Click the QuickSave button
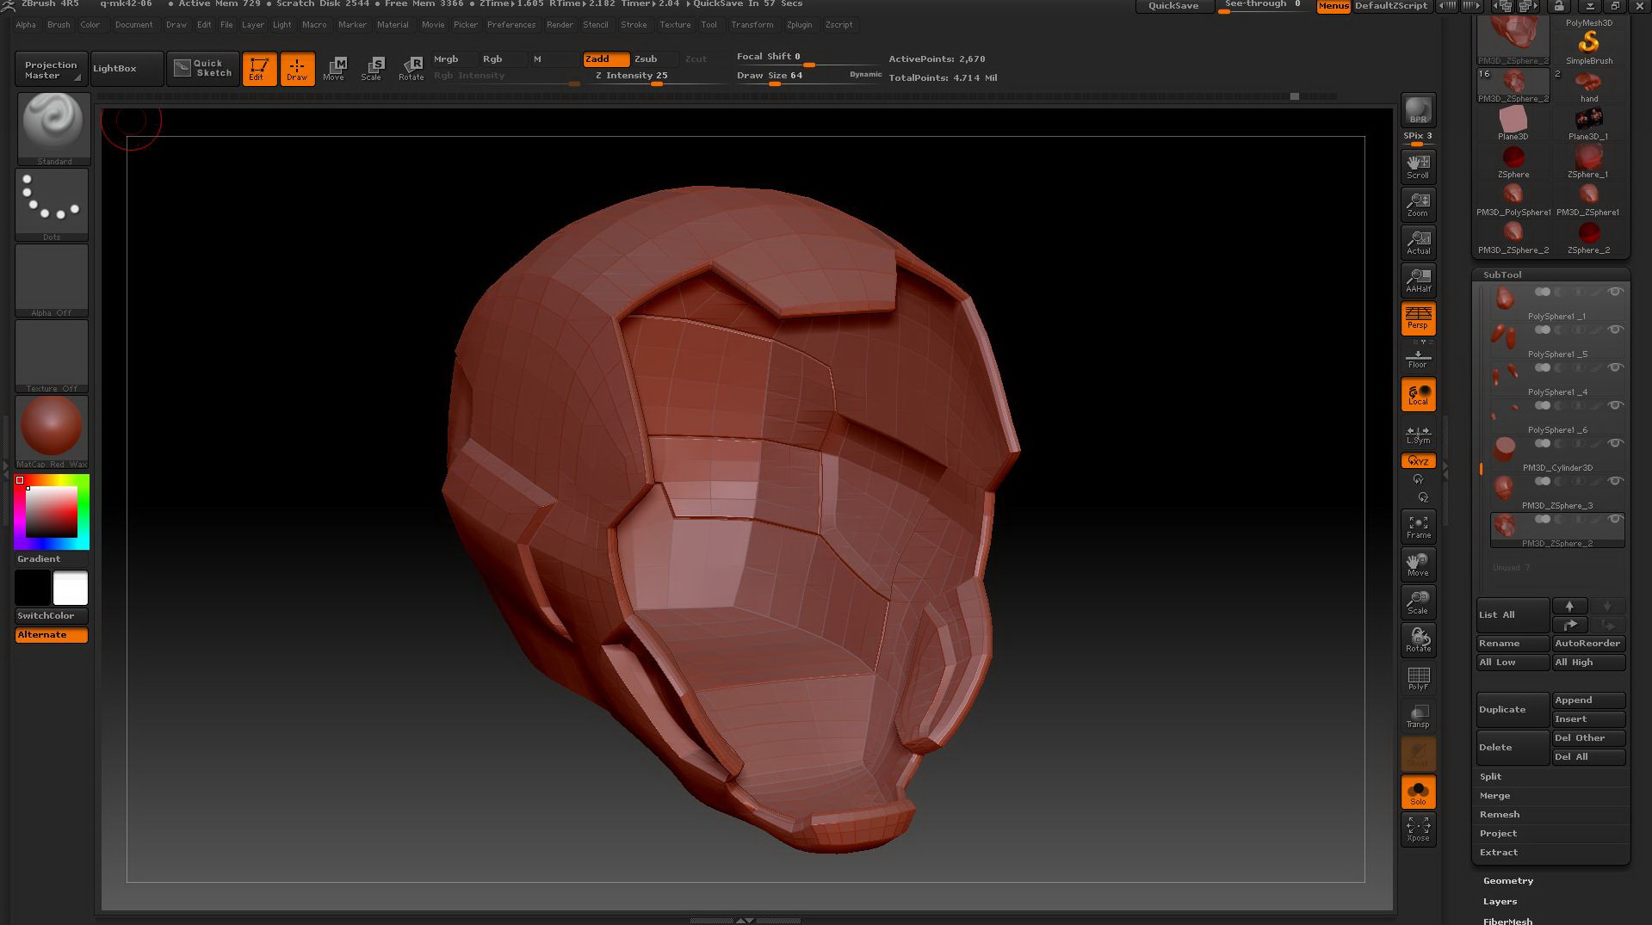Image resolution: width=1652 pixels, height=925 pixels. pyautogui.click(x=1173, y=6)
